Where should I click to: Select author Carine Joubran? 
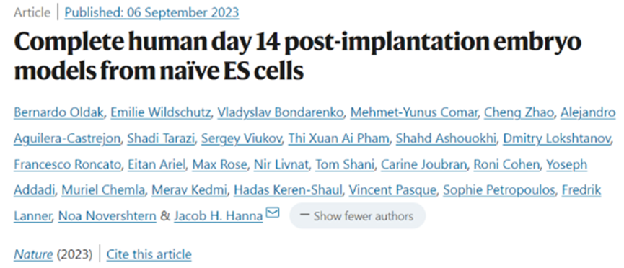coord(424,164)
